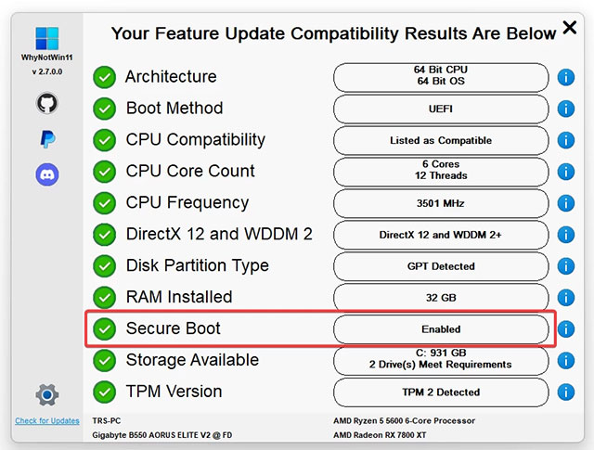View CPU Compatibility info details
The image size is (594, 450).
[566, 140]
